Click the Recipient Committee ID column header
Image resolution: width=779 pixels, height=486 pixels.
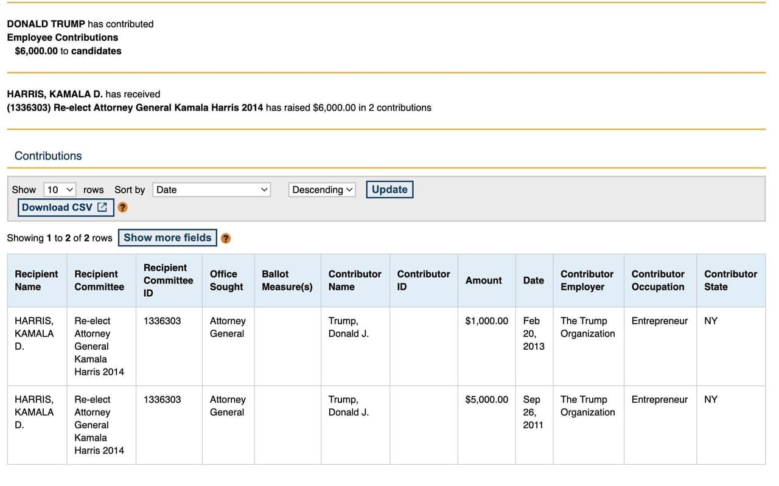[168, 280]
